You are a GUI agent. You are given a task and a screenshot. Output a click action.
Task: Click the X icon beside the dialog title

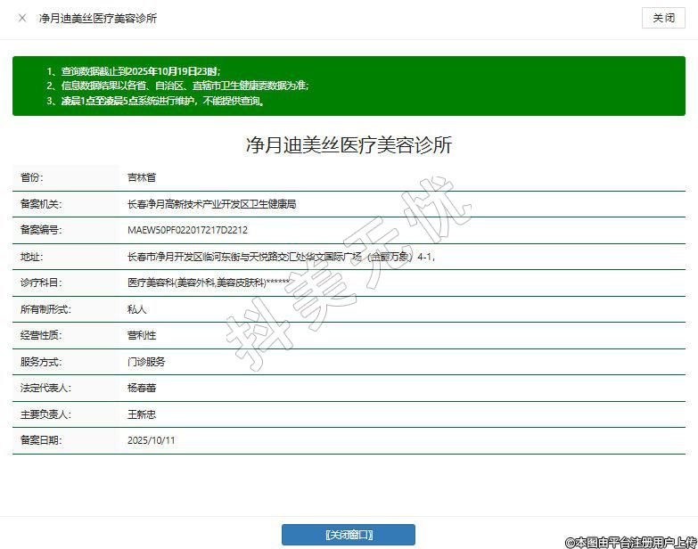coord(22,18)
